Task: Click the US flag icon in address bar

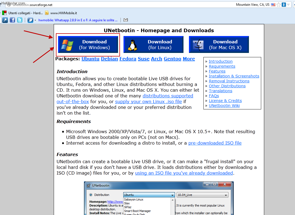Action: [273, 5]
